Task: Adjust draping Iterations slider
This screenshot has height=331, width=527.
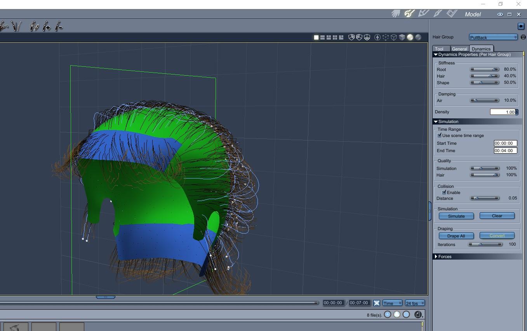Action: (x=485, y=244)
